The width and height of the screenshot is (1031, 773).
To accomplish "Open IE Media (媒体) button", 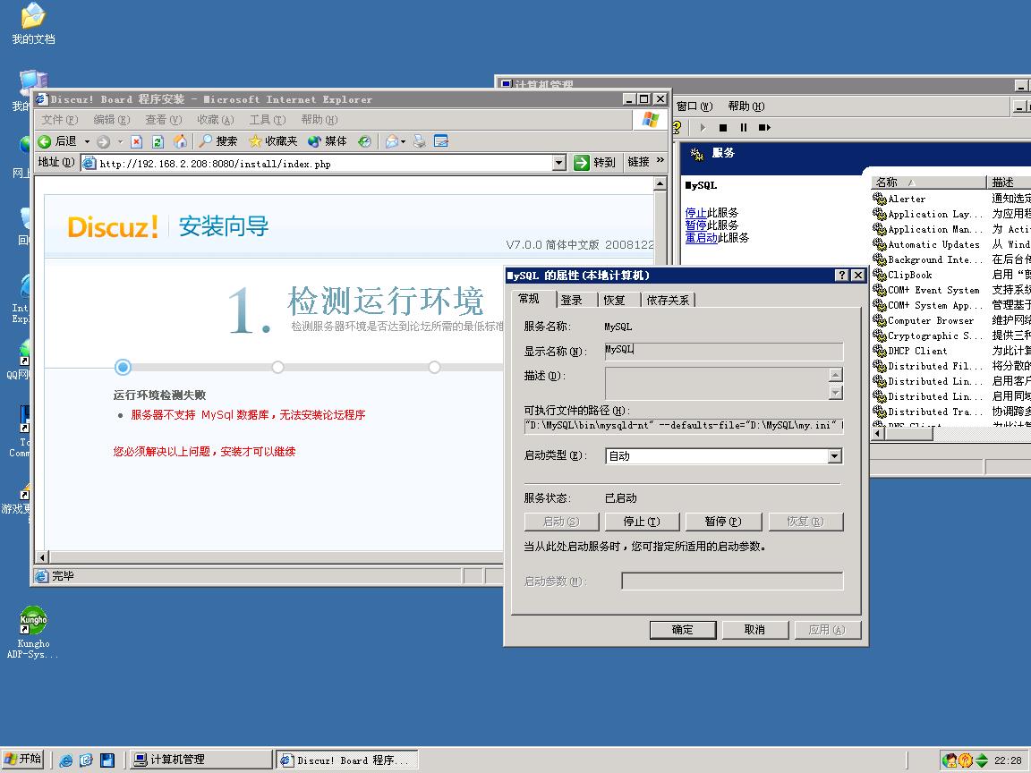I will click(328, 141).
